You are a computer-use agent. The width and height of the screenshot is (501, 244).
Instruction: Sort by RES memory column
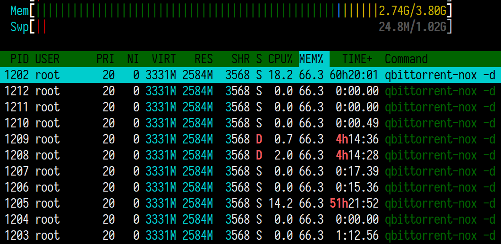(x=204, y=59)
